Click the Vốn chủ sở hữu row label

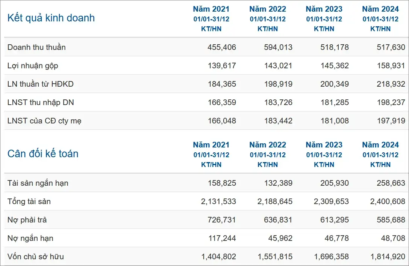(x=35, y=257)
